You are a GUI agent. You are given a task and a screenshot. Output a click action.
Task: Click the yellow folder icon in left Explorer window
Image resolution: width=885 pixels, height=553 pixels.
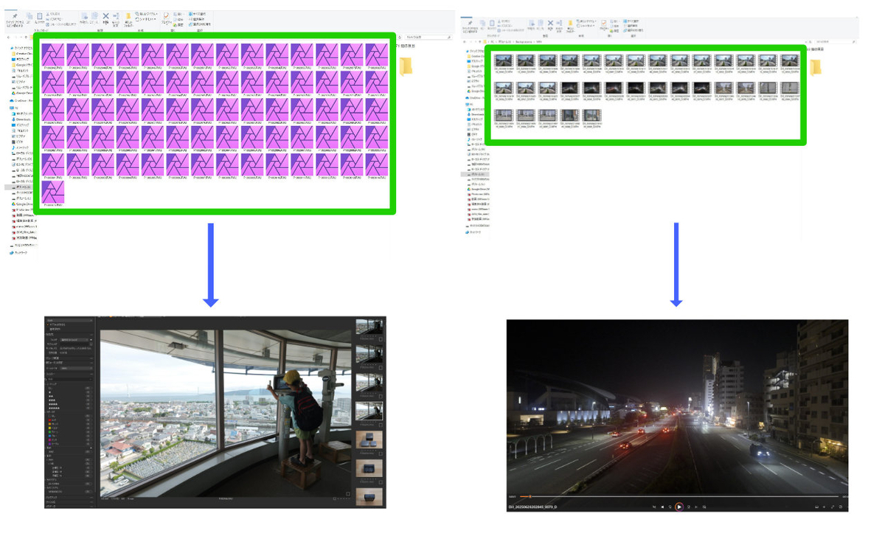406,66
